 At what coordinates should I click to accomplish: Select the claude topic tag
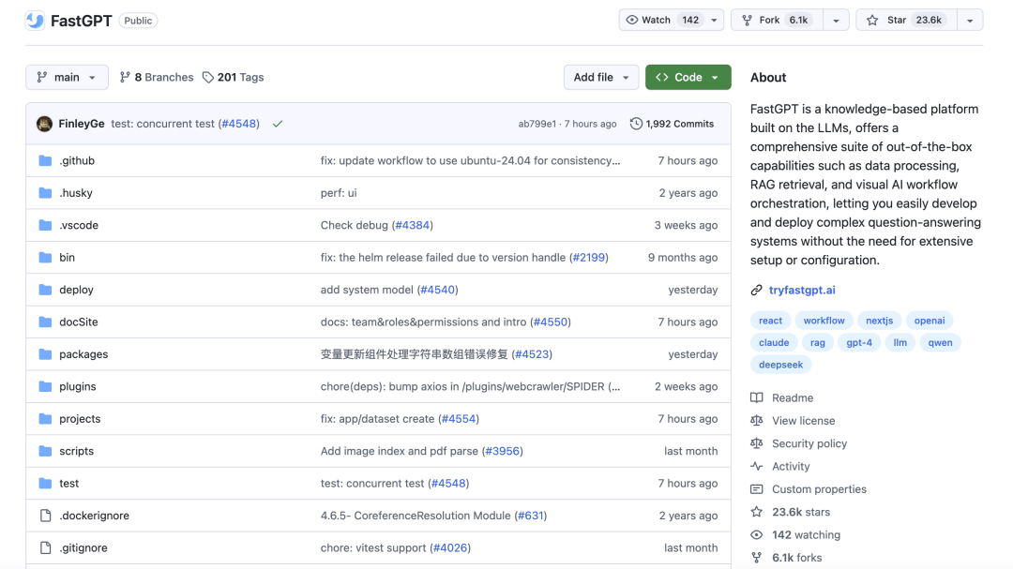tap(774, 342)
